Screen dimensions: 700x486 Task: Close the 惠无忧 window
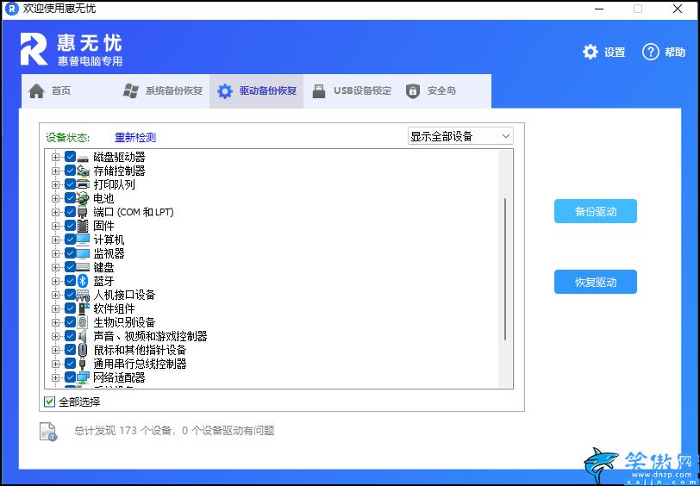tap(678, 9)
